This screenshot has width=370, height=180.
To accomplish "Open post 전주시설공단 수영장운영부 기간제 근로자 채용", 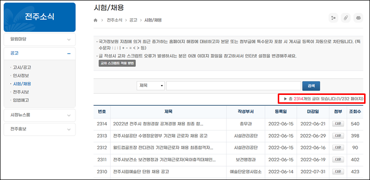I will [x=160, y=136].
